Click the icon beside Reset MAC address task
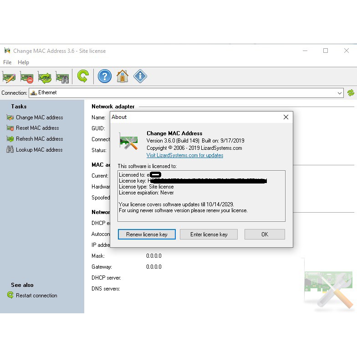The width and height of the screenshot is (357, 357). (x=10, y=128)
